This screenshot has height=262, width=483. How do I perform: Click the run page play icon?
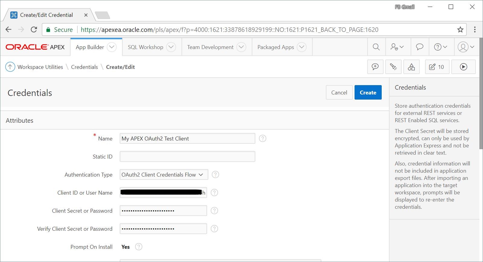[463, 67]
